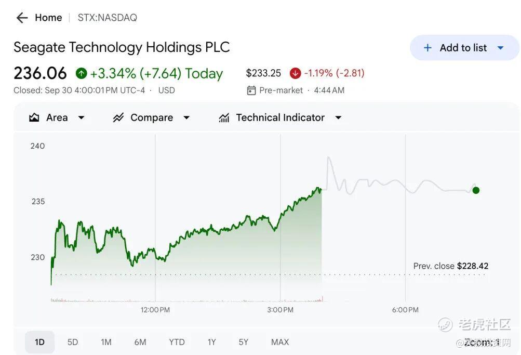Click the green up-arrow gain icon
521x355 pixels.
[81, 73]
